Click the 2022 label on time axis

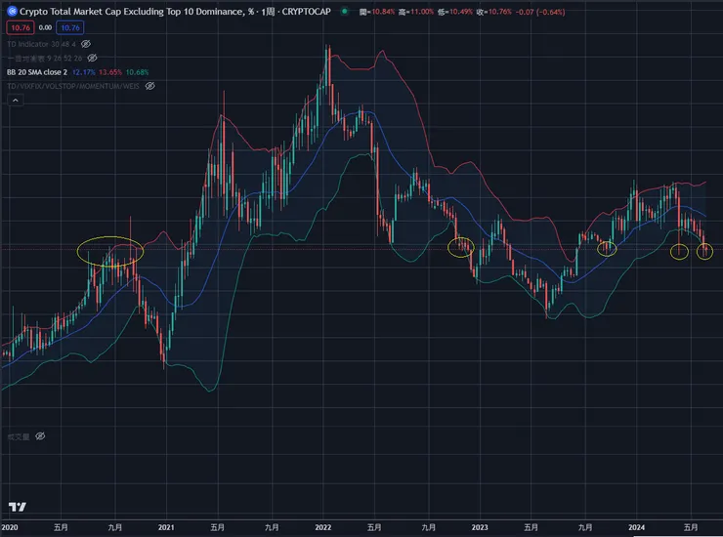(x=322, y=527)
